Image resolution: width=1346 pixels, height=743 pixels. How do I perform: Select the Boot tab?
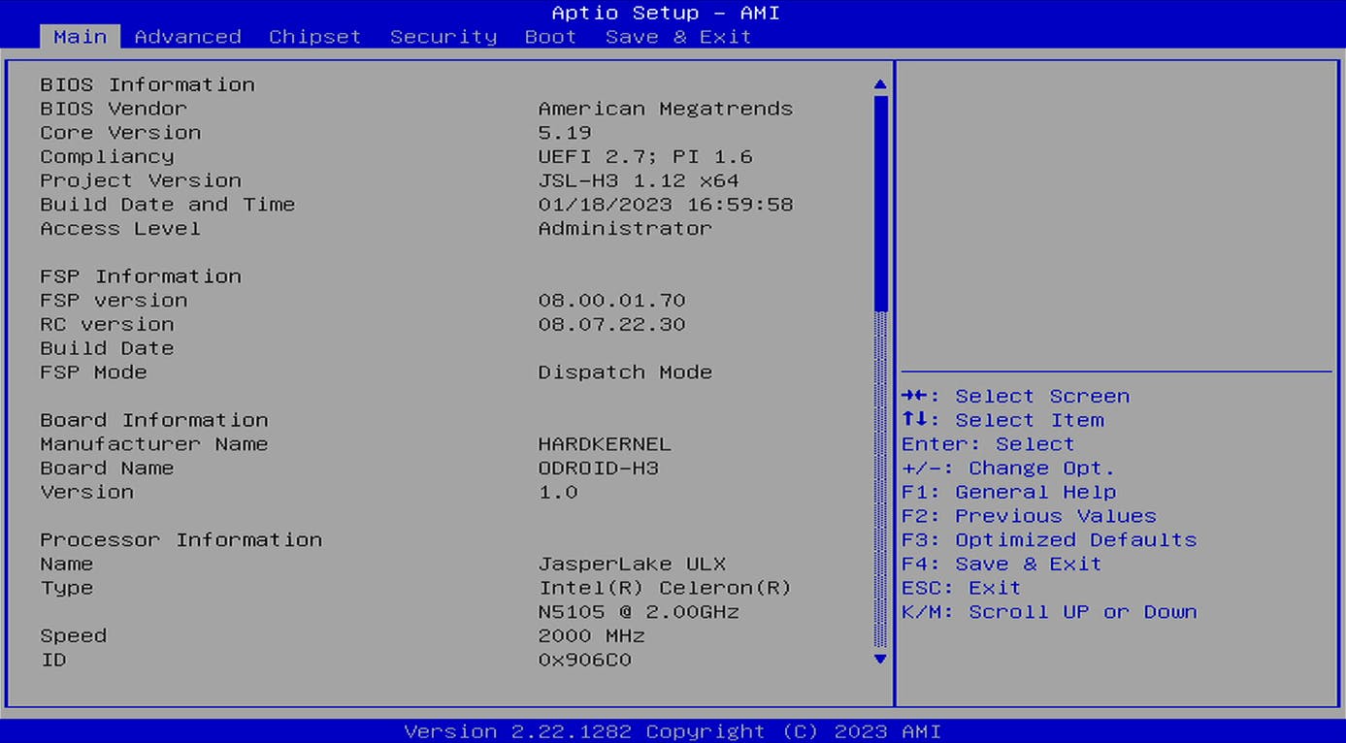click(550, 37)
